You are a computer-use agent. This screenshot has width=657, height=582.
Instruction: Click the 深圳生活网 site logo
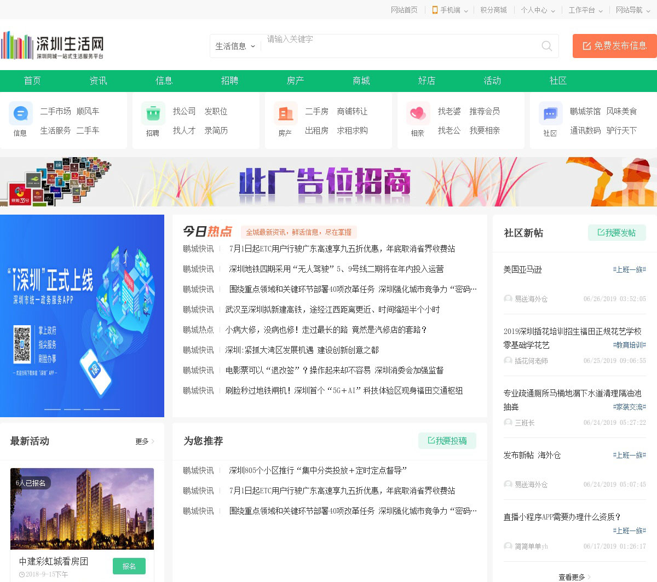tap(53, 45)
